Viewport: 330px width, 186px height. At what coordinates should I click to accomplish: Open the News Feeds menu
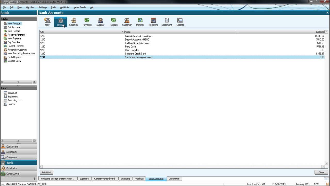(x=80, y=7)
